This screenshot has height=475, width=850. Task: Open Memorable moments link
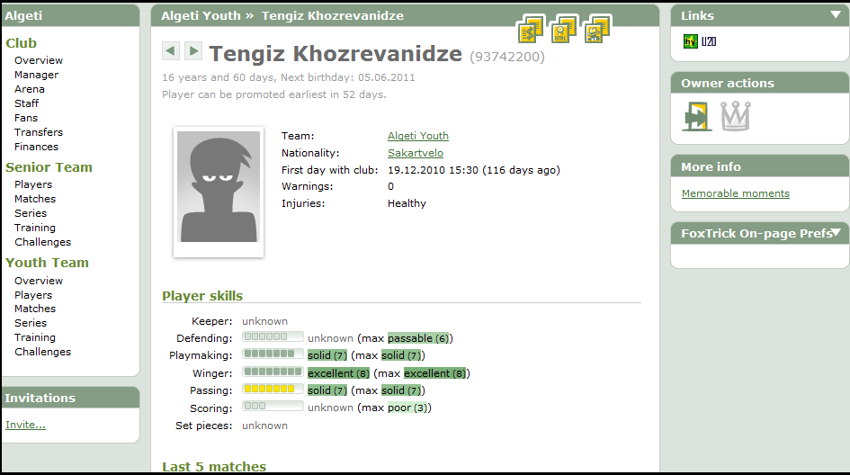[736, 193]
